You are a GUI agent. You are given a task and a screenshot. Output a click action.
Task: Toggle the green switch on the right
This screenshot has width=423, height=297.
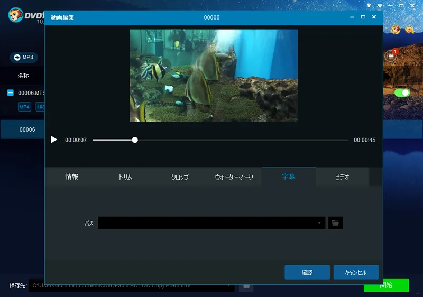pyautogui.click(x=402, y=92)
